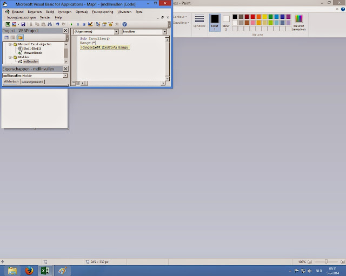Screen dimensions: 346x276
Task: Open the Bewerken menu
Action: point(35,12)
